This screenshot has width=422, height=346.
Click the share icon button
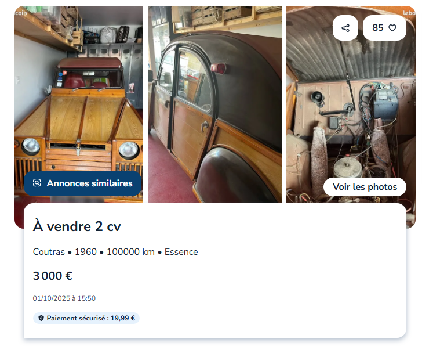point(345,28)
